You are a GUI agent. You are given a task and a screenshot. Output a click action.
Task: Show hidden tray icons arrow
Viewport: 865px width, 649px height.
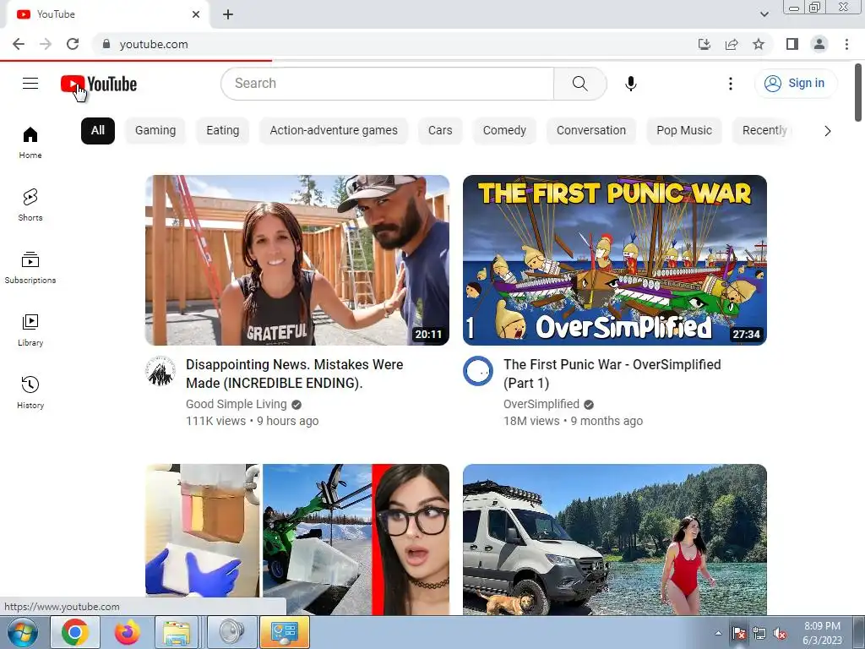(718, 633)
